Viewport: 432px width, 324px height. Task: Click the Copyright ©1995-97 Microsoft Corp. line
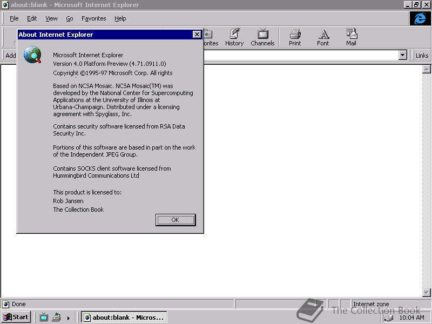113,73
